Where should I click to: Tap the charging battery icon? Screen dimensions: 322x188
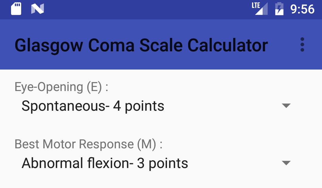pyautogui.click(x=279, y=9)
